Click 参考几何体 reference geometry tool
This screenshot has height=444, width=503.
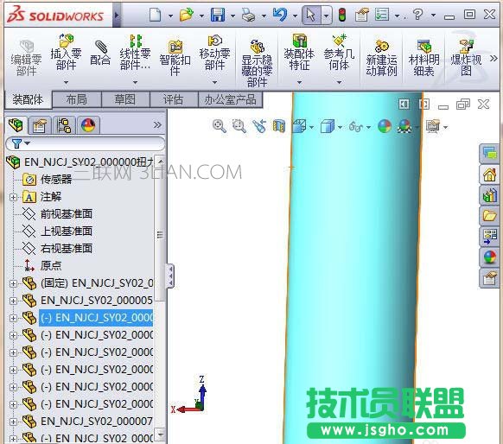point(339,52)
